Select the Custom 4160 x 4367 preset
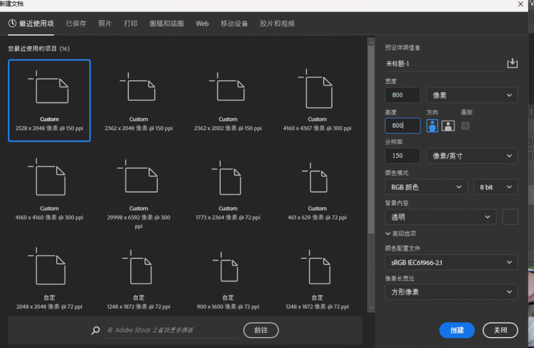534x348 pixels. [x=317, y=101]
